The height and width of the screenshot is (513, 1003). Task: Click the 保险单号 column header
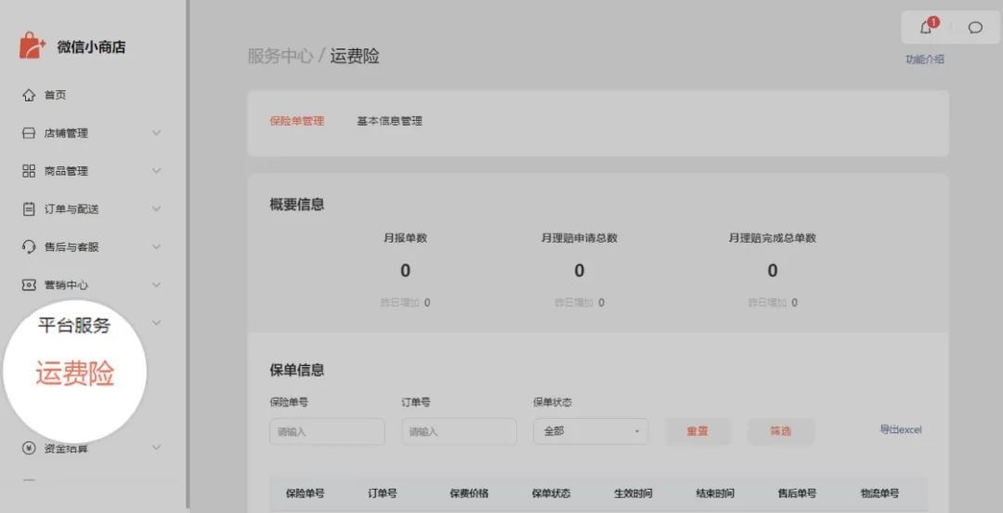(305, 493)
